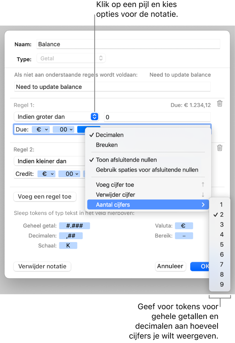Image resolution: width=235 pixels, height=343 pixels.
Task: Select 6 in the Aantal cijfers submenu
Action: (x=220, y=254)
